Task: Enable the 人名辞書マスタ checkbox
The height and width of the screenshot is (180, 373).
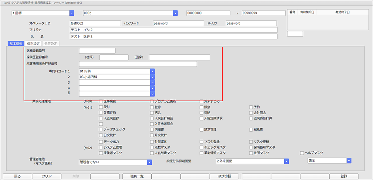Action: 152,153
